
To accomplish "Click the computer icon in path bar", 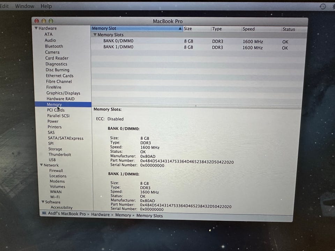I will click(x=44, y=213).
